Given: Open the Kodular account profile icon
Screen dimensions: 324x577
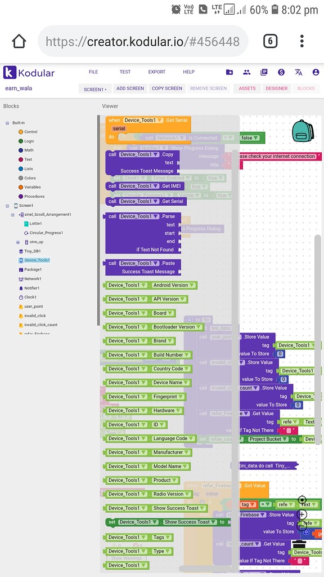Looking at the screenshot, I should tap(316, 72).
